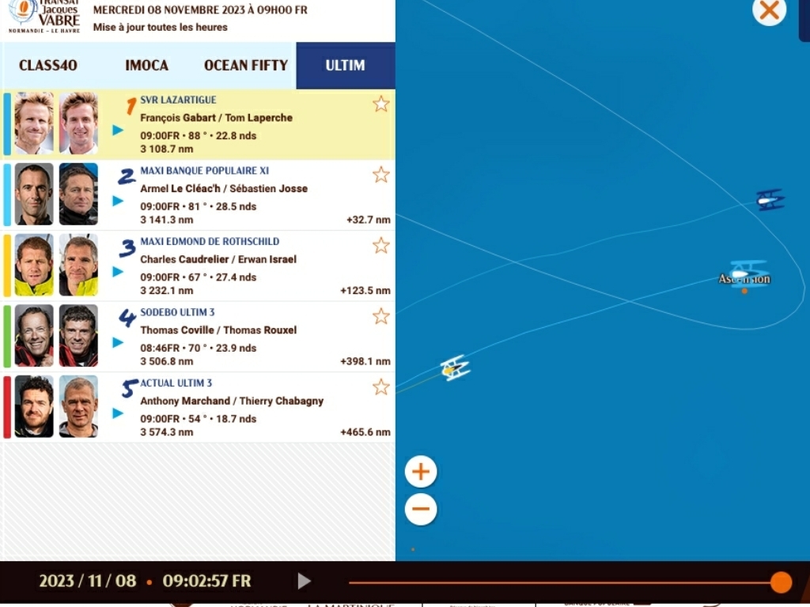Toggle the Actual Ultim 3 favorite star
This screenshot has width=810, height=607.
point(380,386)
